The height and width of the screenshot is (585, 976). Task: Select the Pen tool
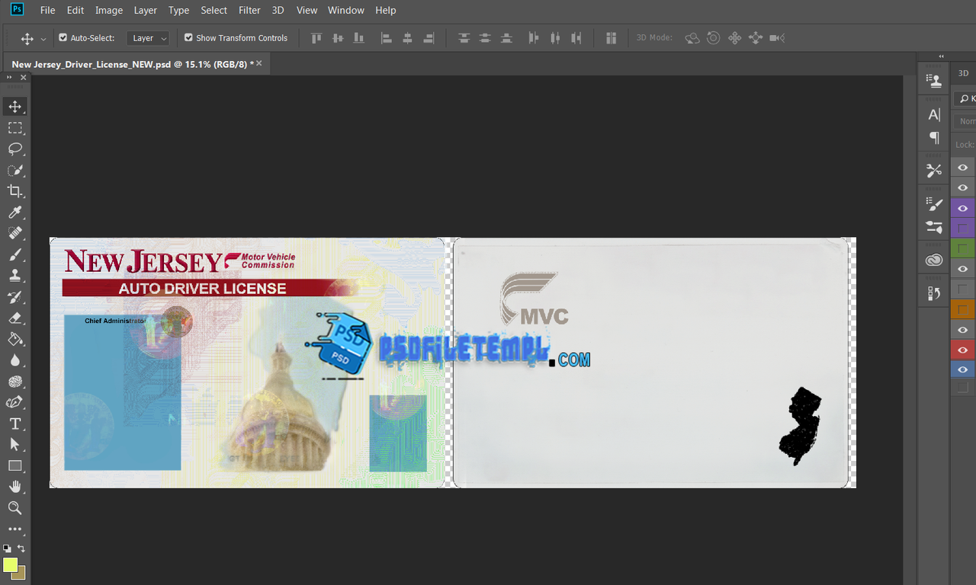coord(14,402)
